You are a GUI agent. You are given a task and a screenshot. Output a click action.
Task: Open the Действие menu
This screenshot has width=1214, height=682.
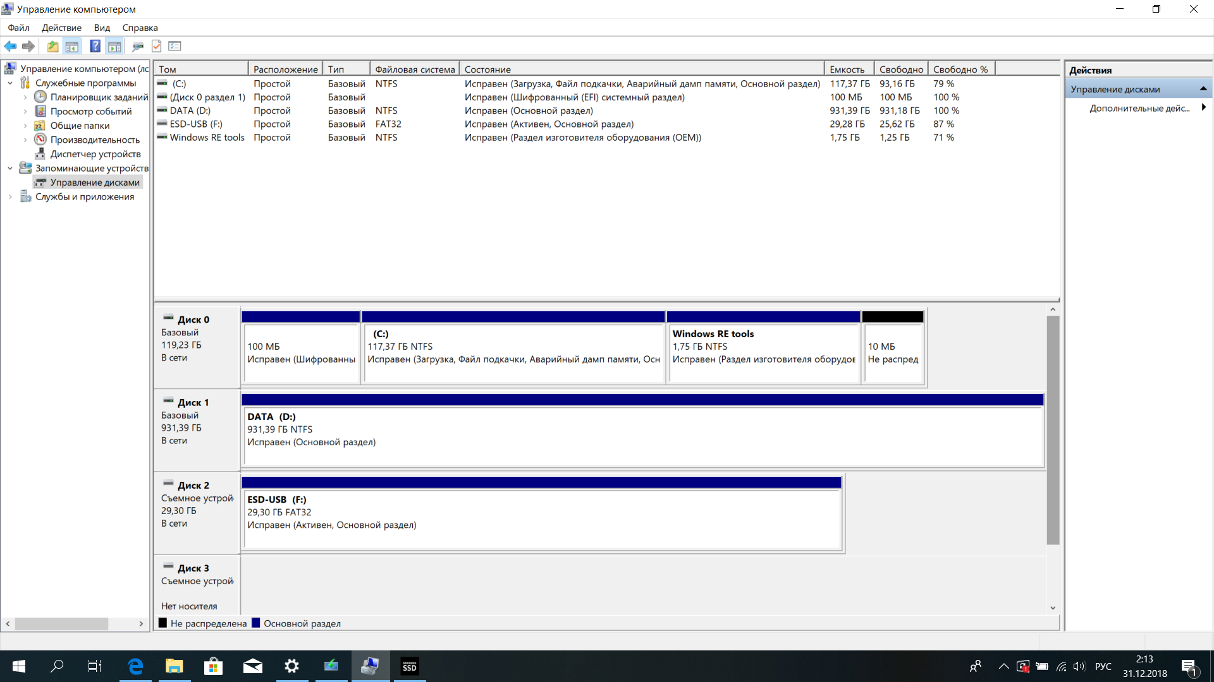[61, 28]
